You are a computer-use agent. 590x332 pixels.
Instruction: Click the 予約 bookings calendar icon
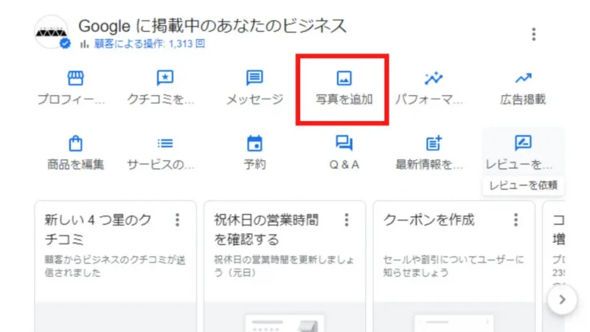click(x=254, y=143)
